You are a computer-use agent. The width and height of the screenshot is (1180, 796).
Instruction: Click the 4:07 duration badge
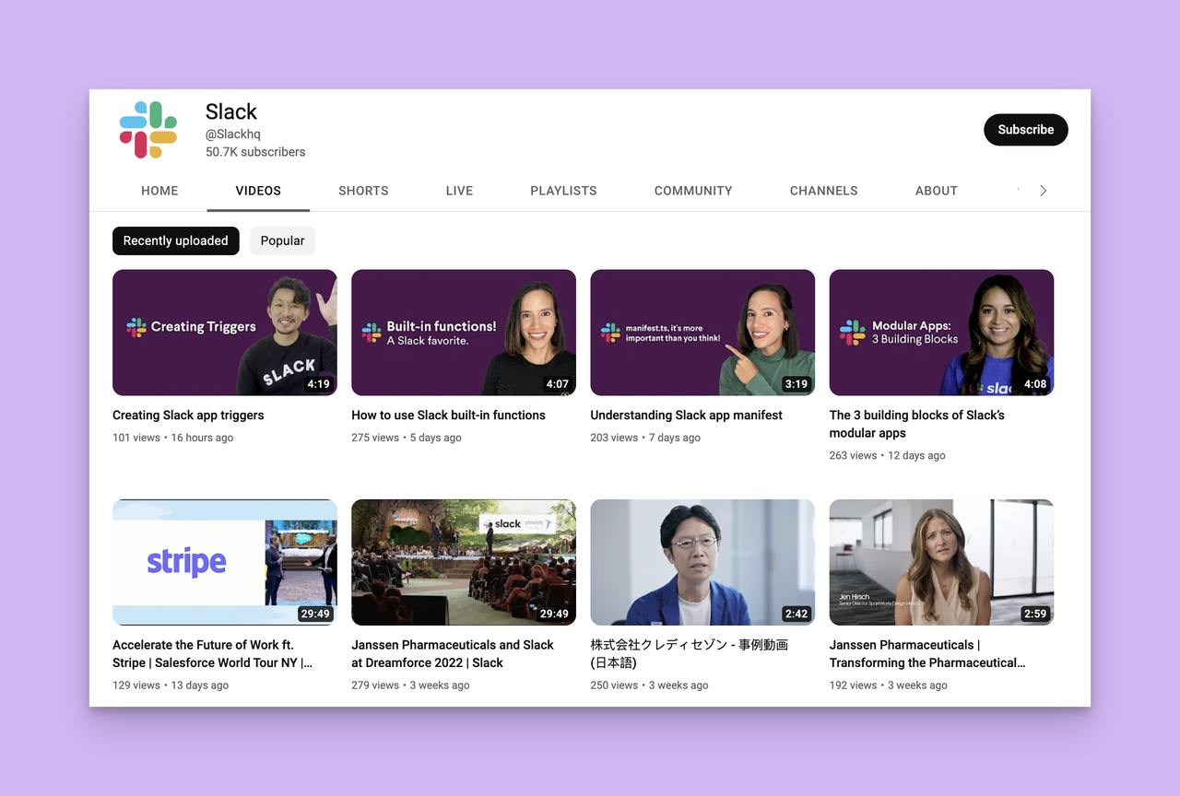click(x=557, y=384)
